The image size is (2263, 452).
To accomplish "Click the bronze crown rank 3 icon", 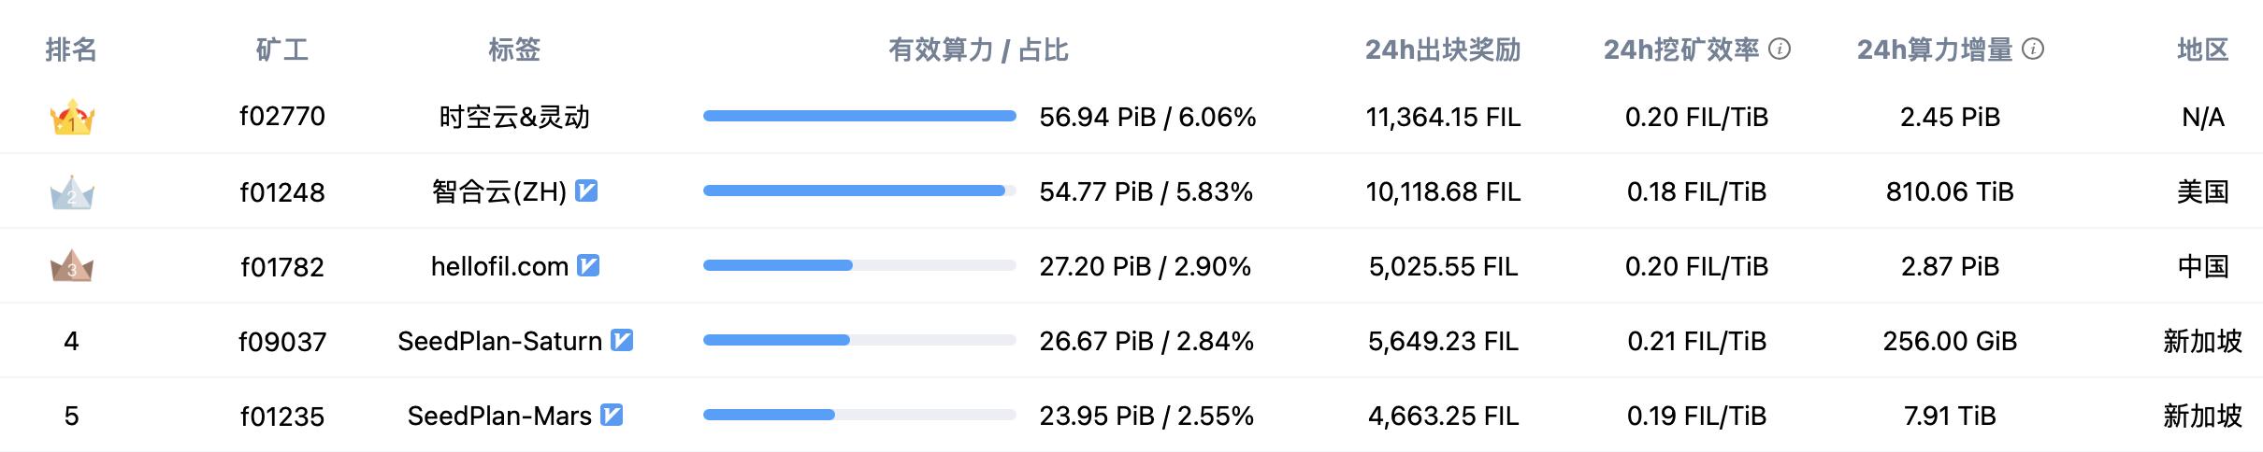I will pyautogui.click(x=72, y=267).
